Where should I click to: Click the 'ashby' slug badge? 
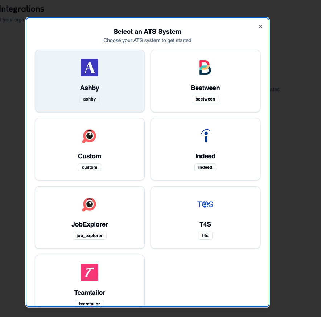[90, 99]
